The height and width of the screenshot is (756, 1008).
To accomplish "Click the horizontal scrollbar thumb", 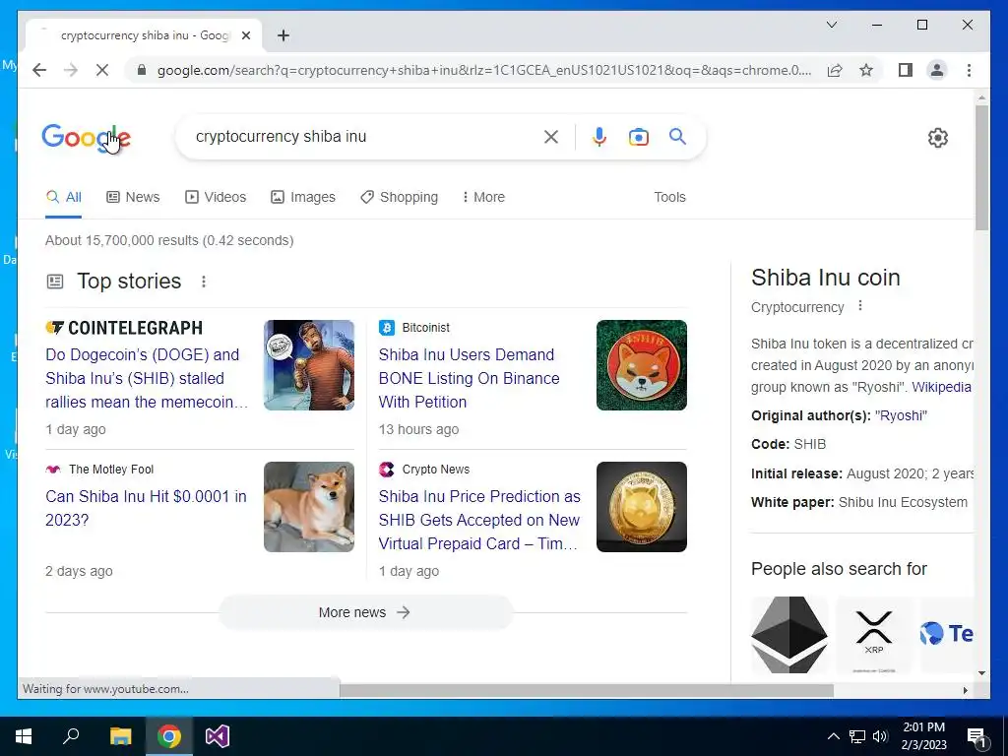I will pyautogui.click(x=587, y=690).
